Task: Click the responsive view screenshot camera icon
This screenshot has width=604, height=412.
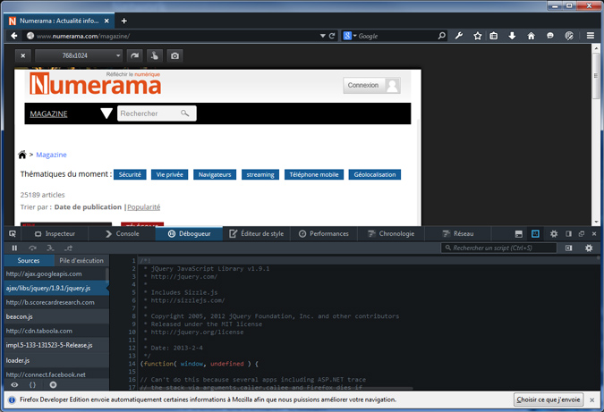Action: (x=175, y=55)
